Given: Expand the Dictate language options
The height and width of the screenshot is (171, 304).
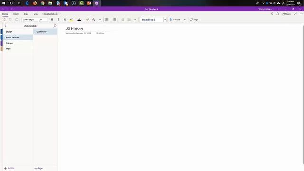Looking at the screenshot, I should 185,19.
